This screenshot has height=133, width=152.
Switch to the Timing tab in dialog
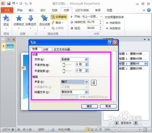(46, 50)
